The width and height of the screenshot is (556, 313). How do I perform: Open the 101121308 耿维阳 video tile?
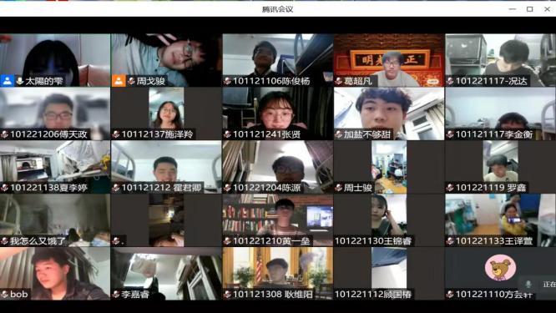[x=278, y=273]
